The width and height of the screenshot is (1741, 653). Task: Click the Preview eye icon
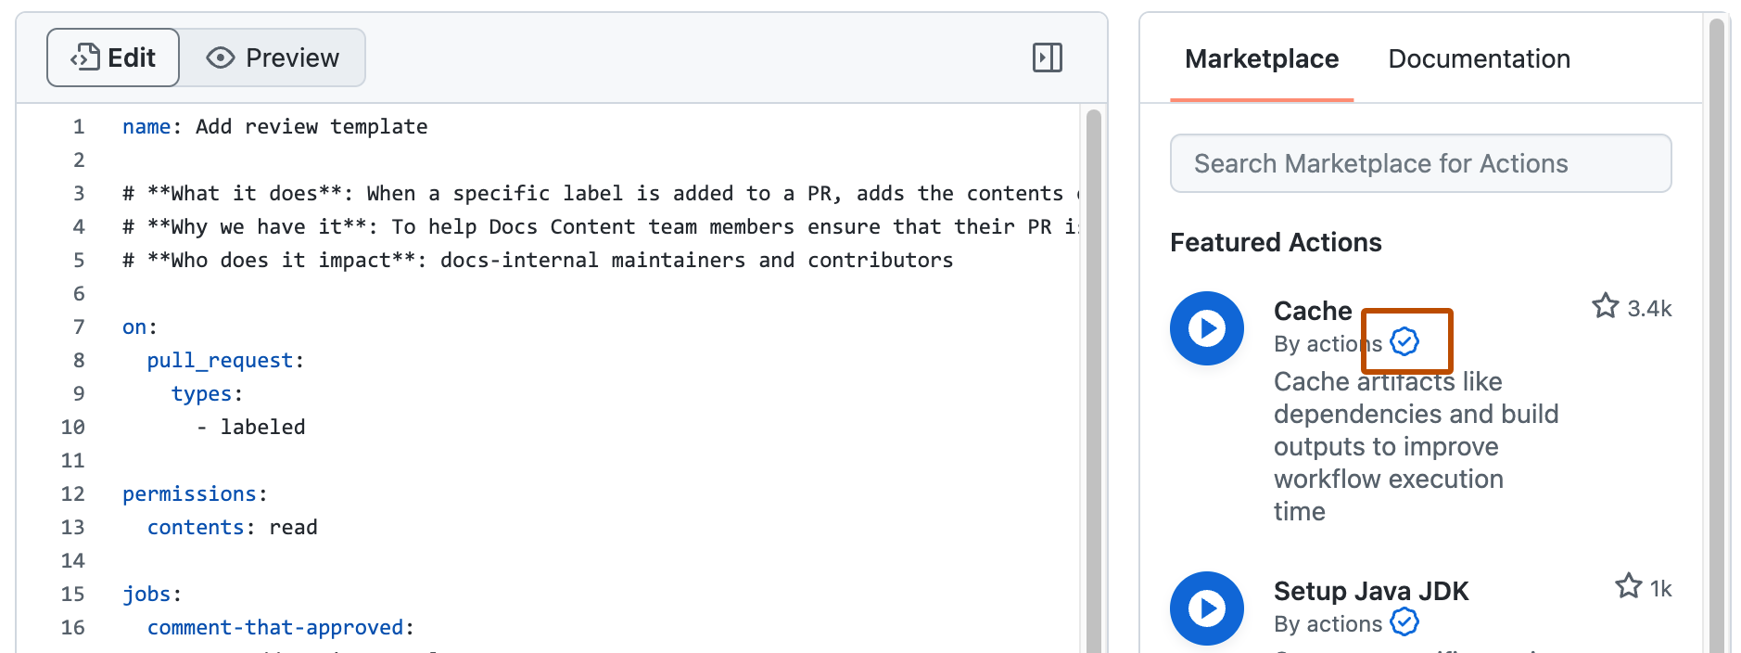(x=220, y=58)
